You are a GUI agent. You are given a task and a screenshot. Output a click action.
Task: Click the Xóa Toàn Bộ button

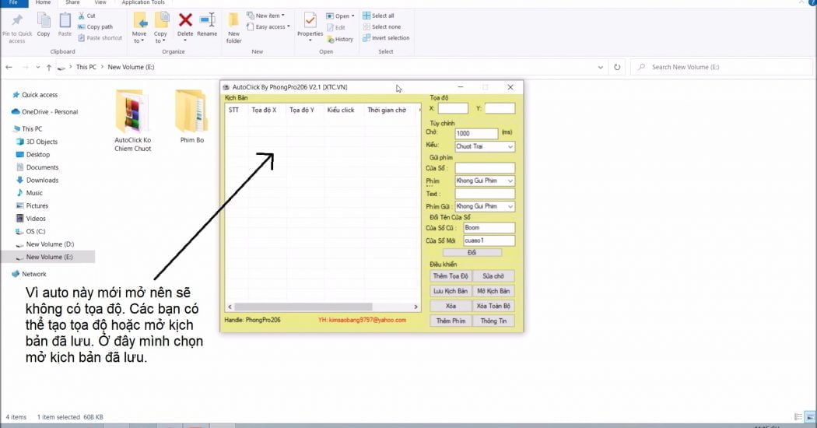[x=493, y=306]
